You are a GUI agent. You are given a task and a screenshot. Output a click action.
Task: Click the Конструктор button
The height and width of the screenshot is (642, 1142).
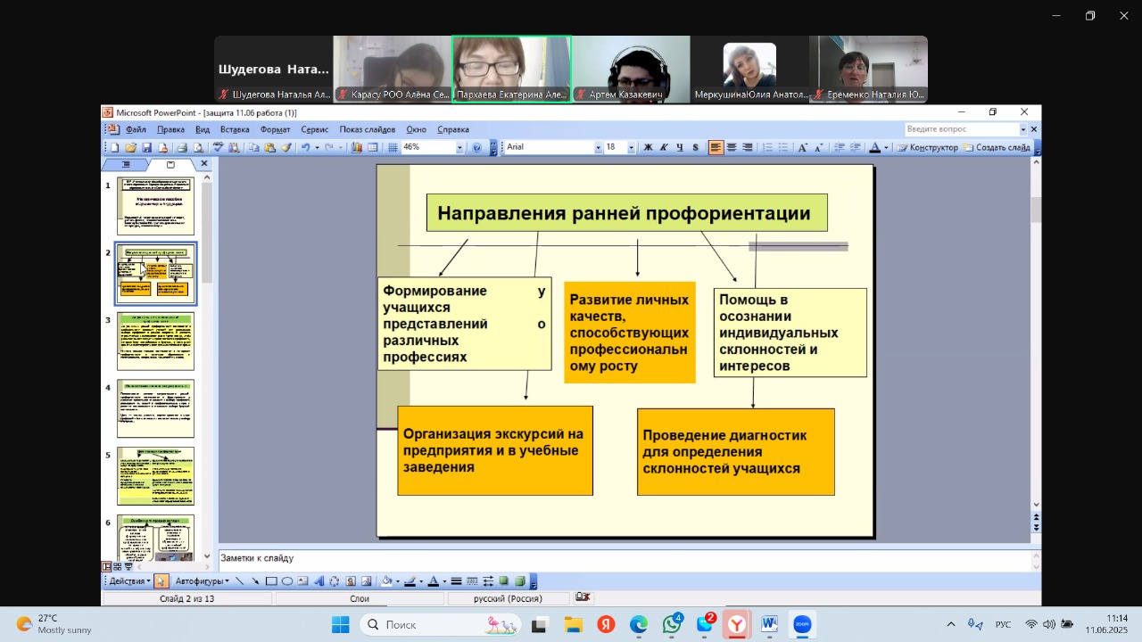pos(928,148)
